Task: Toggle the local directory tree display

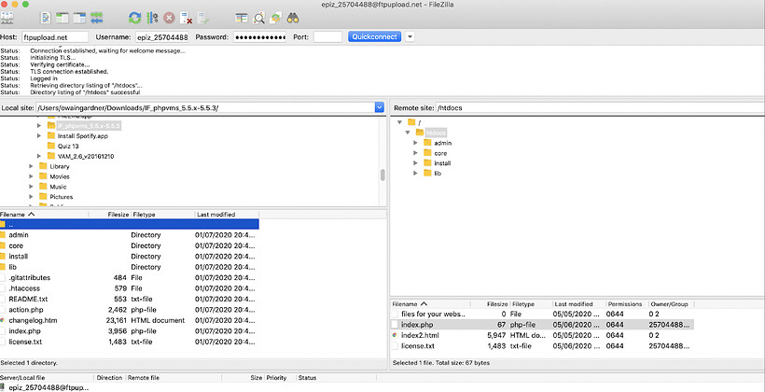Action: (x=62, y=19)
